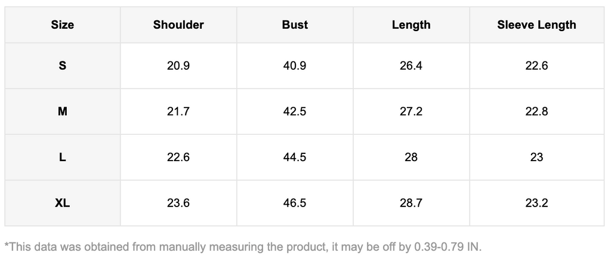Select the Length column header
Viewport: 611px width, 259px height.
click(411, 24)
